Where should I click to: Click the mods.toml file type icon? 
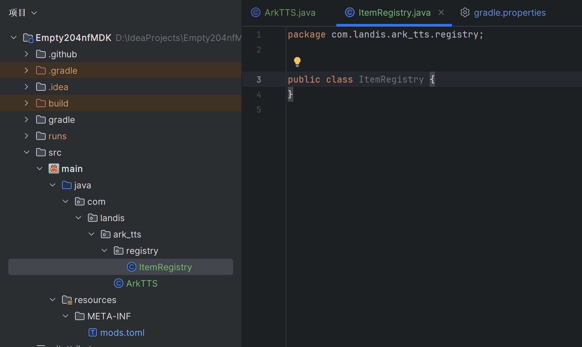(93, 332)
